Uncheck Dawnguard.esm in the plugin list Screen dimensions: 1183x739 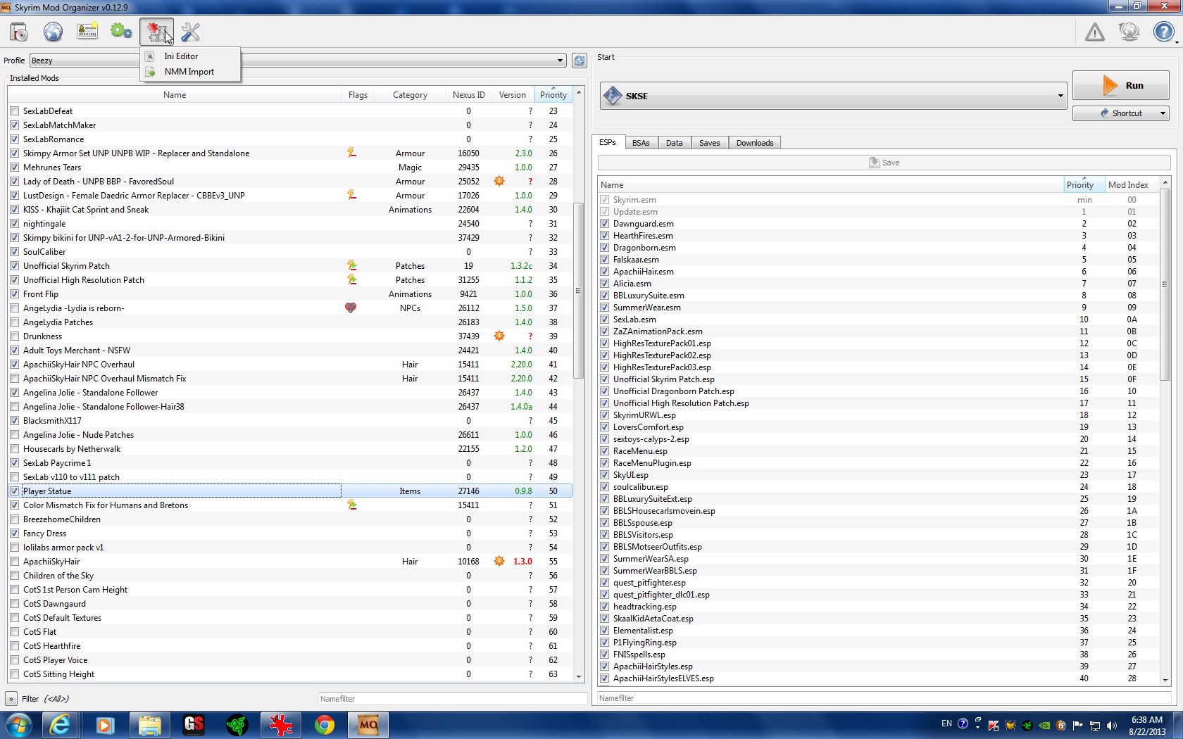click(x=604, y=224)
